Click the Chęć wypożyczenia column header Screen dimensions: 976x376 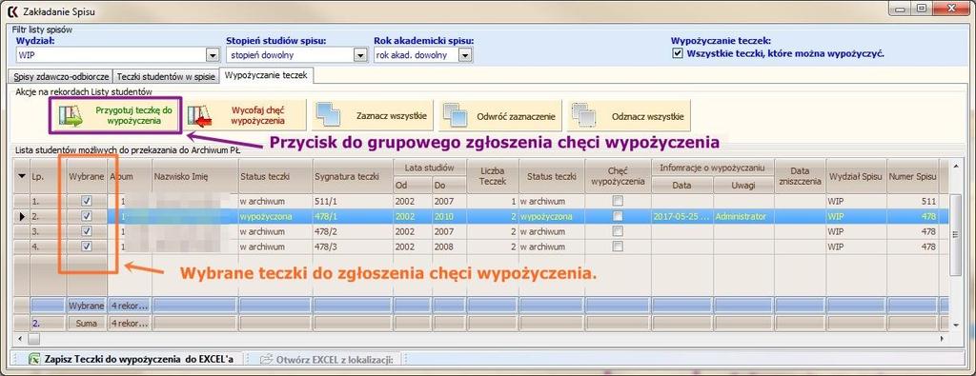tap(617, 176)
